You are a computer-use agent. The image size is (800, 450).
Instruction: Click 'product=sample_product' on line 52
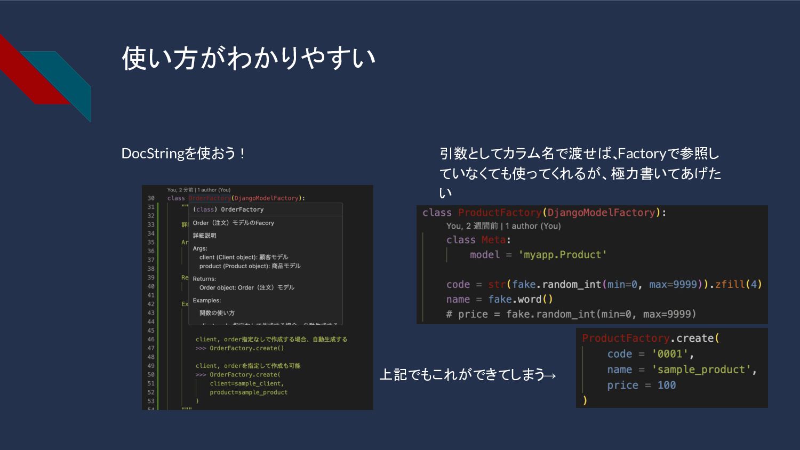pos(249,392)
